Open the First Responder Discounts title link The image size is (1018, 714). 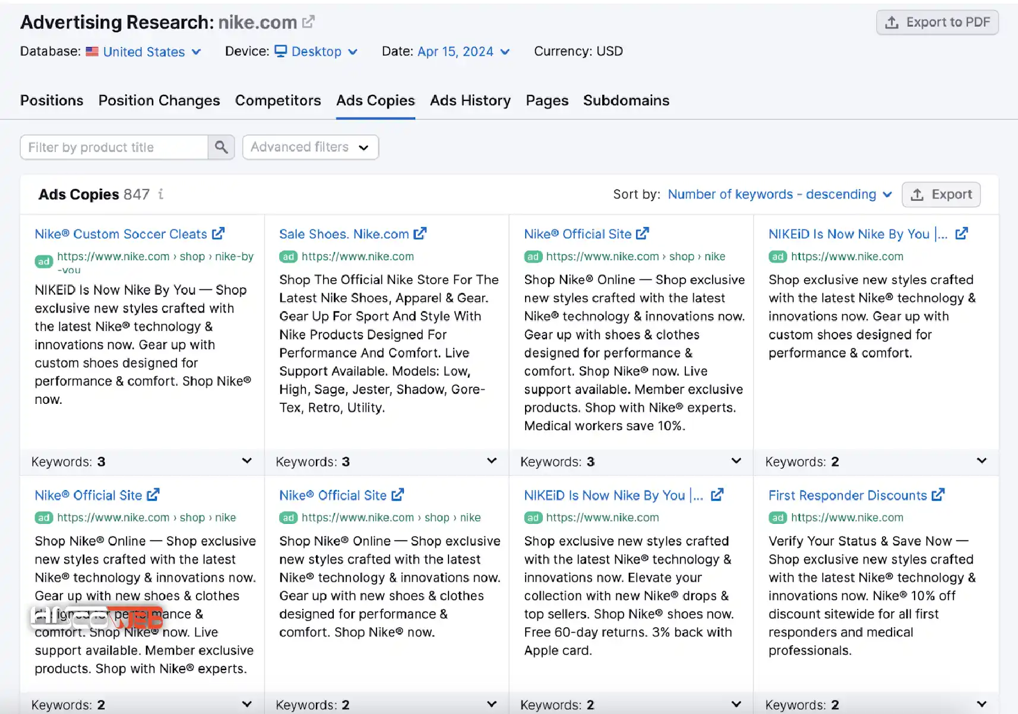click(x=848, y=495)
